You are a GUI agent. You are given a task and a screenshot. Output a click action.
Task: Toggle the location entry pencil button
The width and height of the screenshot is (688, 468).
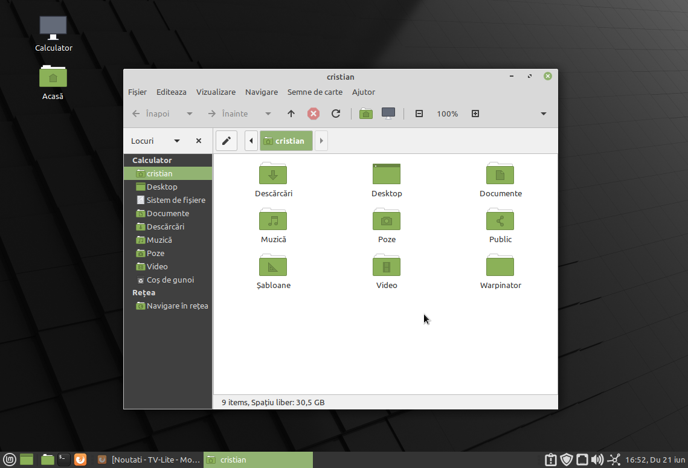(x=227, y=141)
